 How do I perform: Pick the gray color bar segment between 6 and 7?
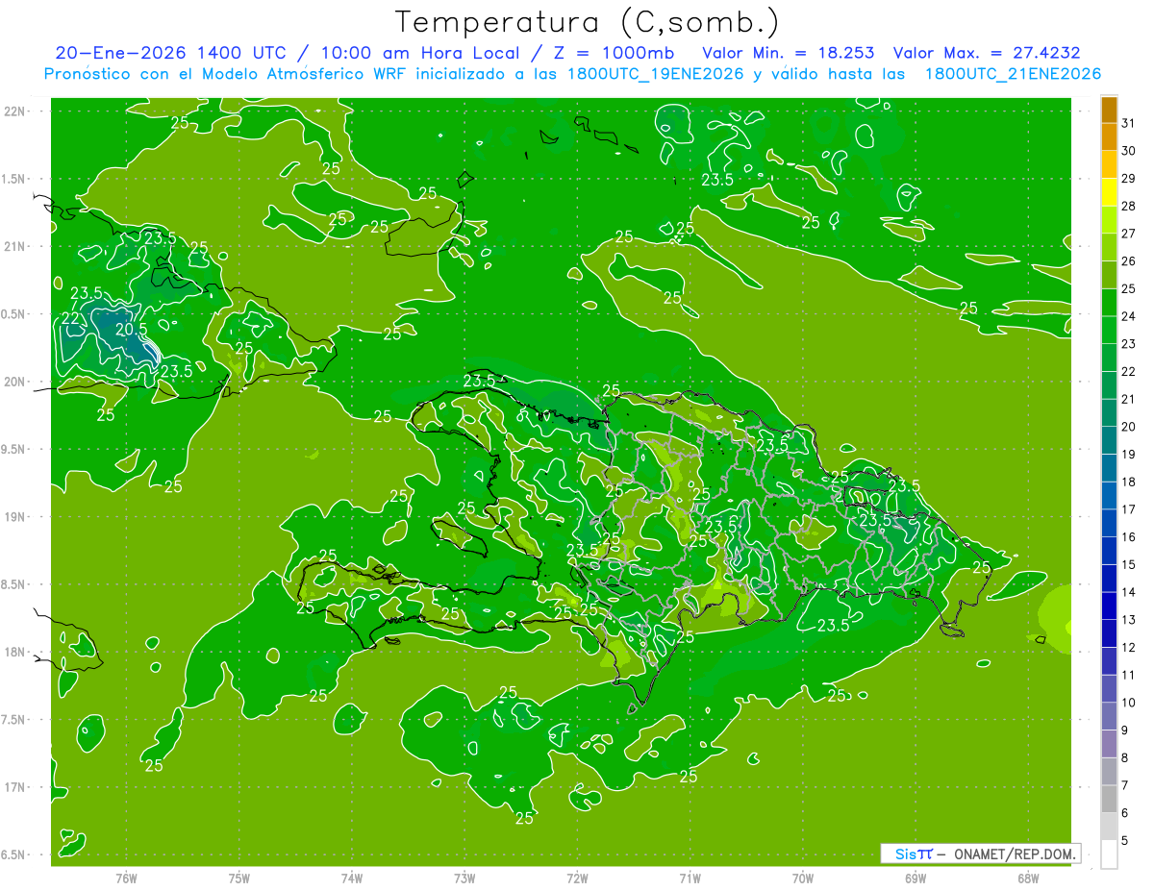[1109, 800]
